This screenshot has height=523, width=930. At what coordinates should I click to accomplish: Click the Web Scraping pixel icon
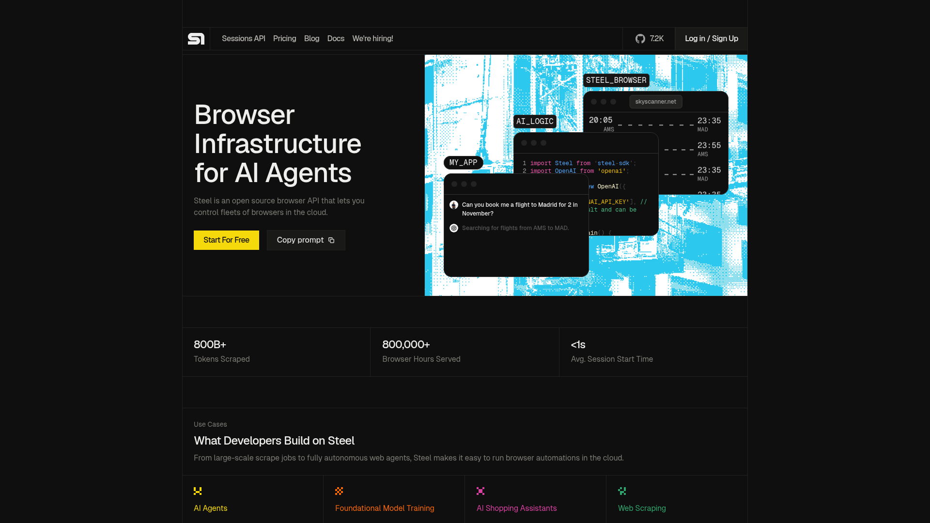622,491
